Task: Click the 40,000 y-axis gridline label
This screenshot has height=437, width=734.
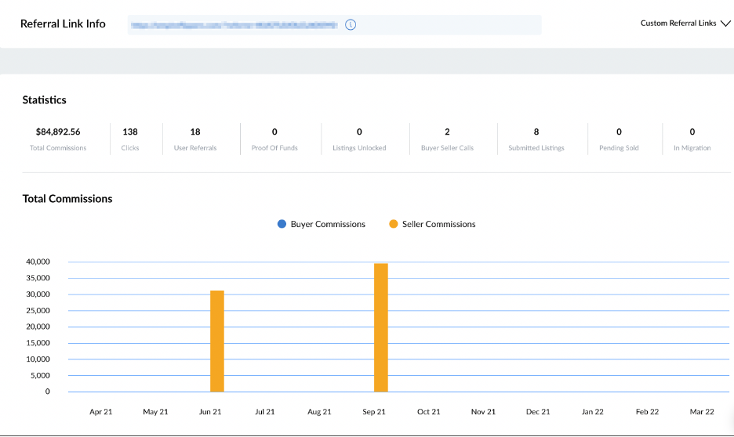Action: (x=38, y=262)
